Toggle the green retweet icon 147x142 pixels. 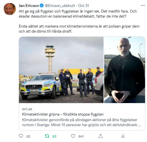47,136
